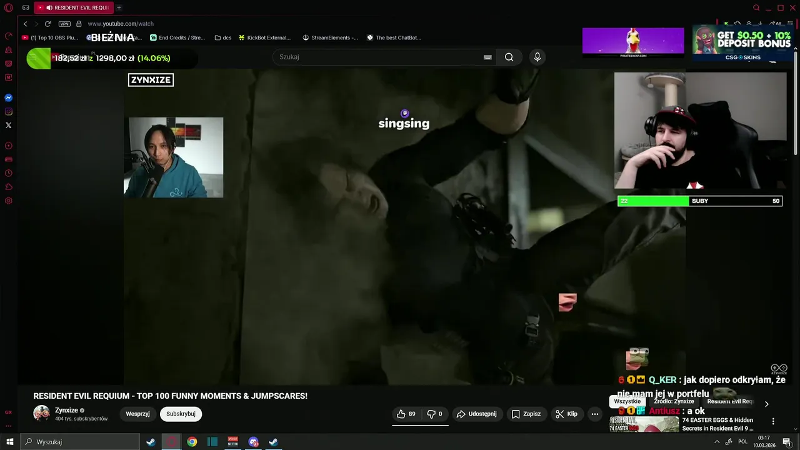The height and width of the screenshot is (450, 800).
Task: Click the Windows taskbar search box Wyszukaj
Action: click(x=80, y=442)
